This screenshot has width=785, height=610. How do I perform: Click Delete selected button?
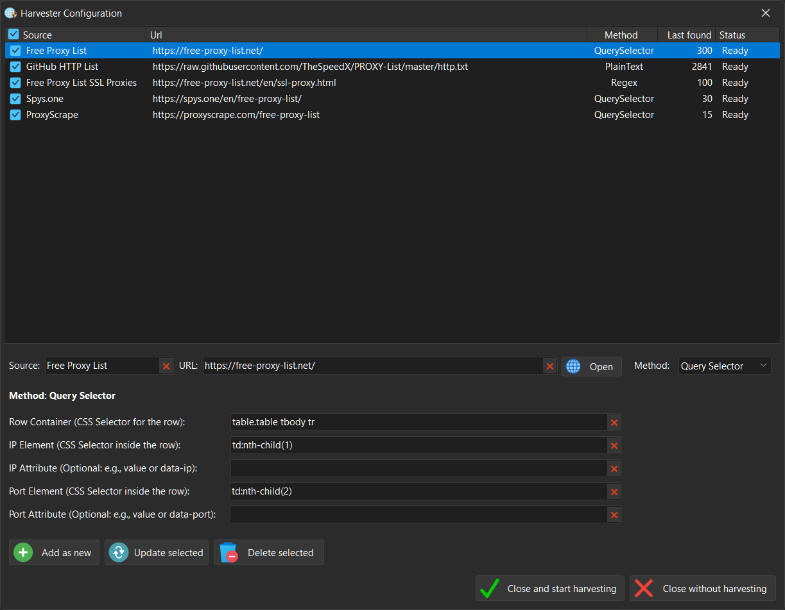[269, 552]
